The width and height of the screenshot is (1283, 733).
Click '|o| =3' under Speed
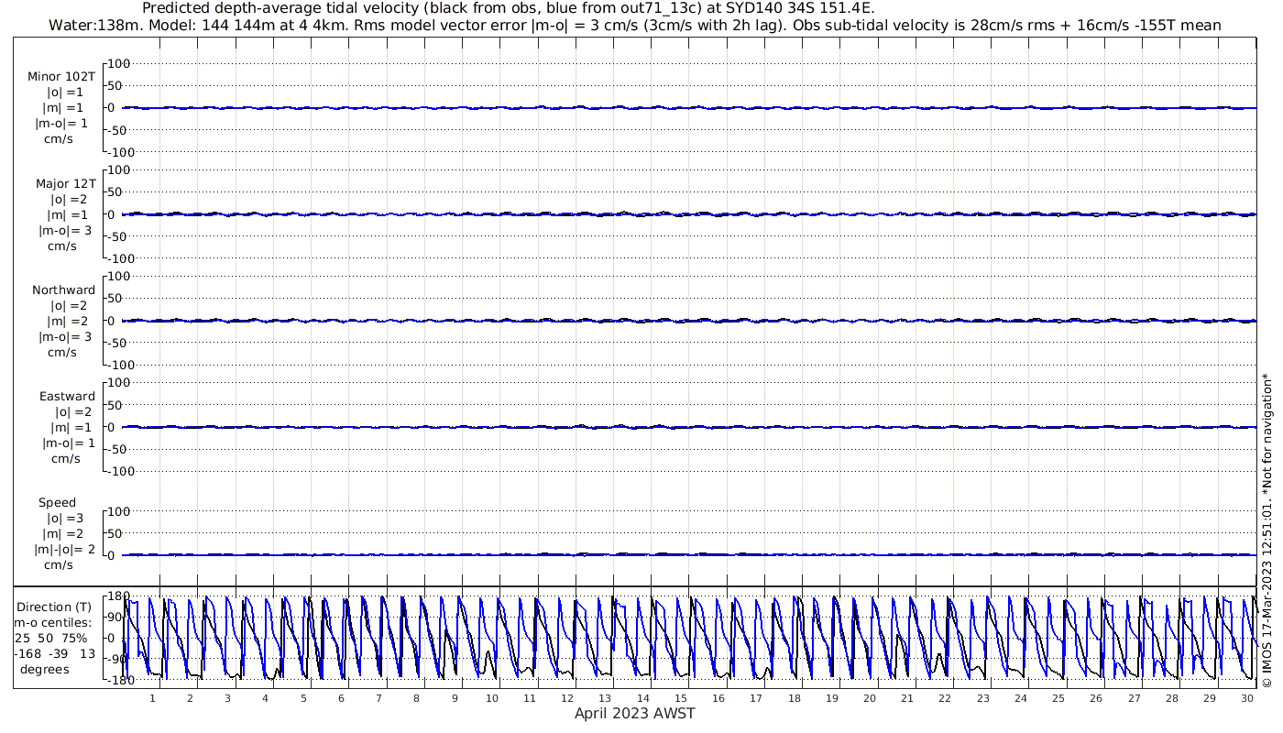pyautogui.click(x=65, y=519)
